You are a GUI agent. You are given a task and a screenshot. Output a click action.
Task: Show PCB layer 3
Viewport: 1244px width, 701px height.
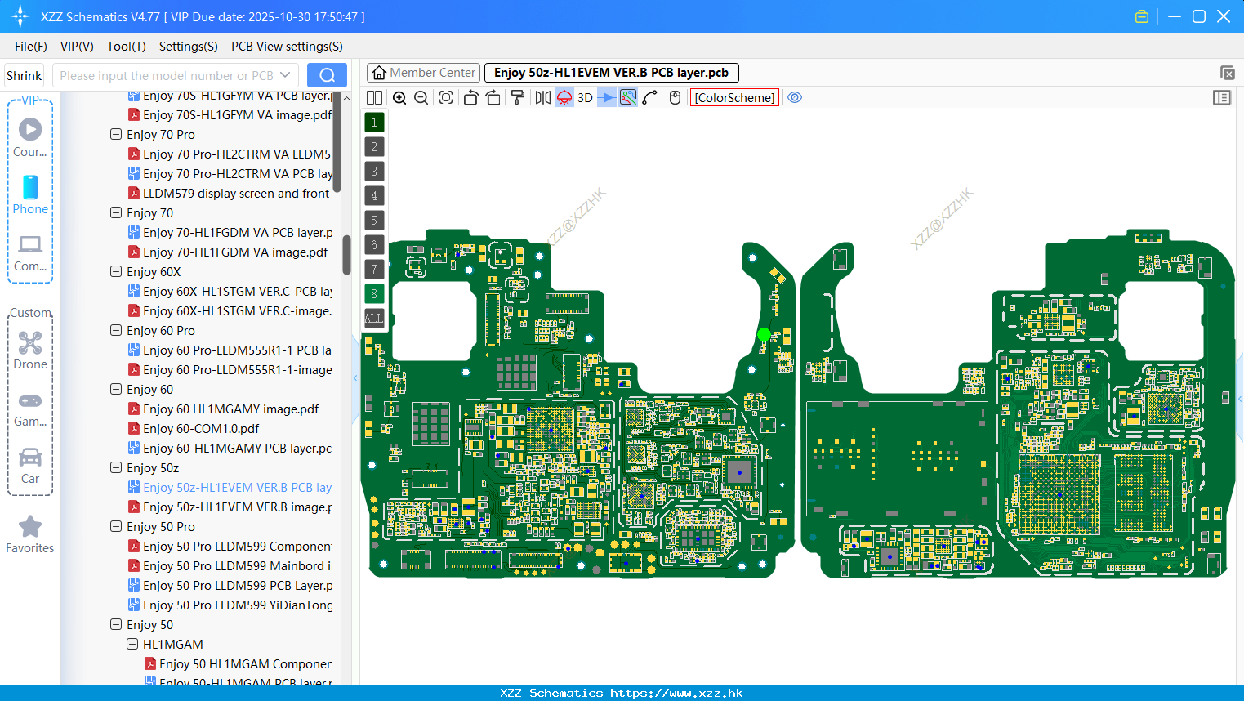[374, 172]
